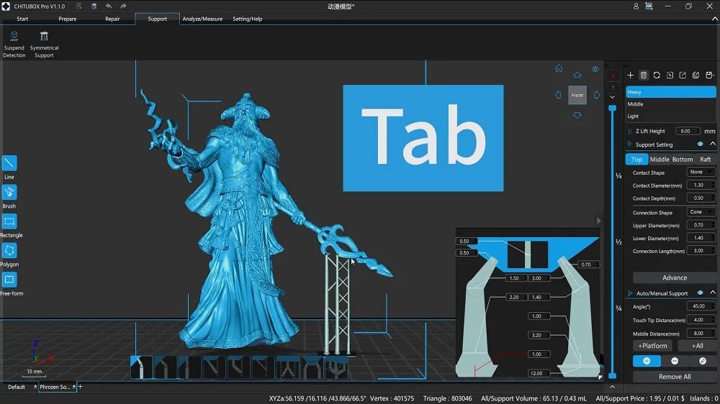Viewport: 720px width, 404px height.
Task: Select the Middle support profile
Action: pos(670,104)
